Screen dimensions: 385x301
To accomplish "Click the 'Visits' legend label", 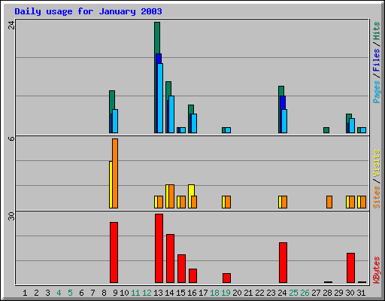I will coord(376,164).
